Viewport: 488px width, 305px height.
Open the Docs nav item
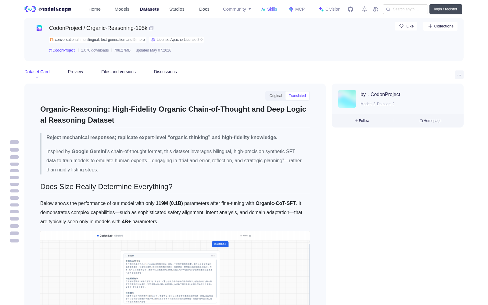(x=204, y=9)
